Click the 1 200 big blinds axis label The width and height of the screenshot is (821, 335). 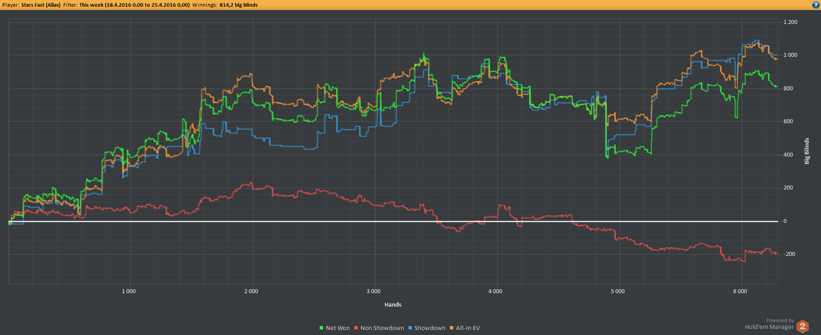pos(790,22)
